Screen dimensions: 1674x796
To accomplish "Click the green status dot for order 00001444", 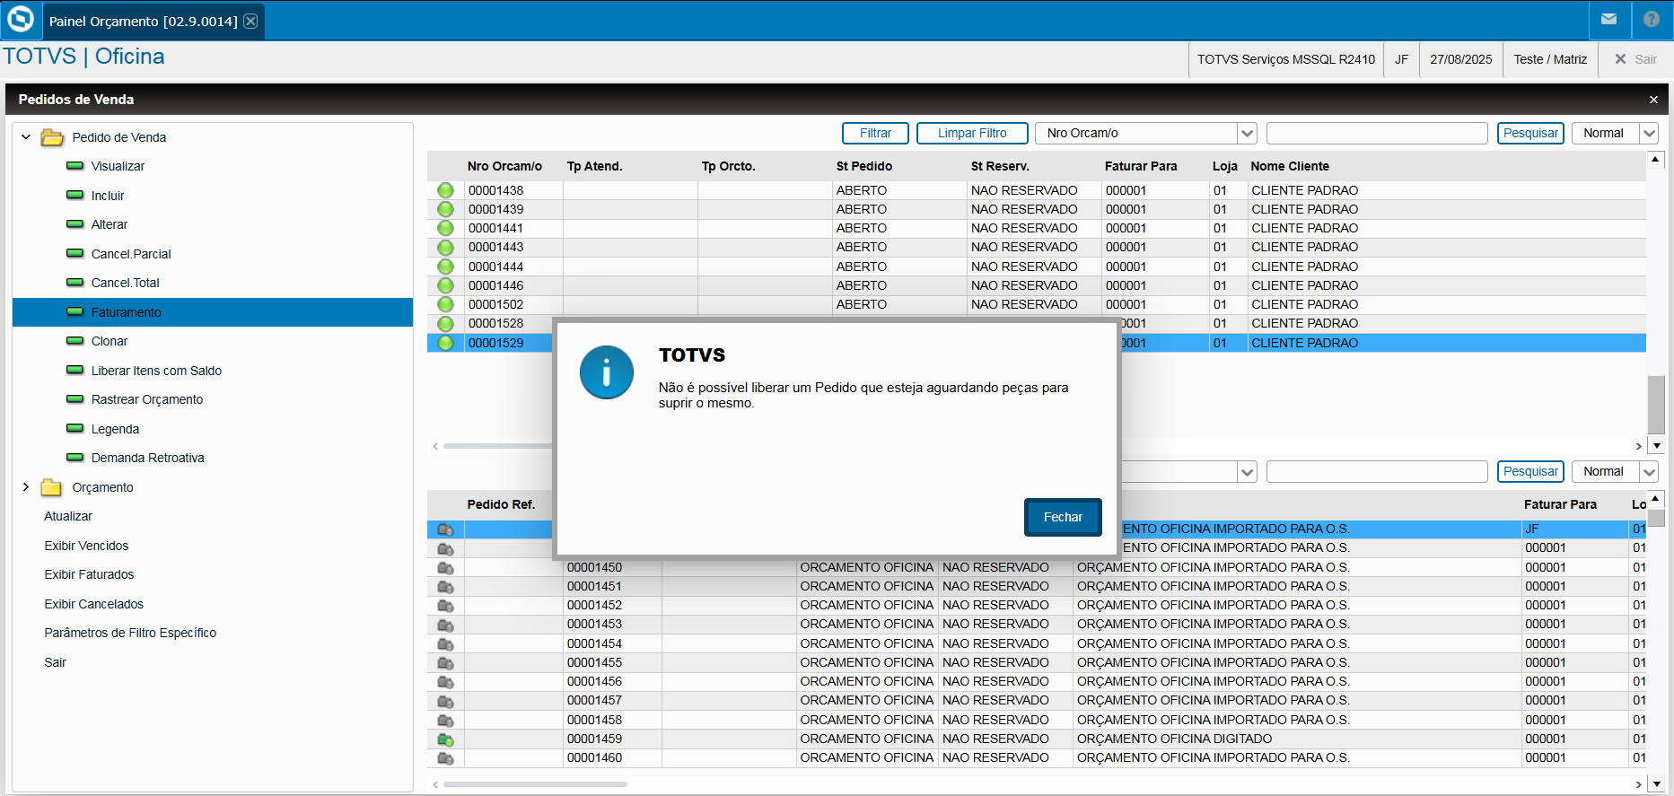I will tap(445, 267).
